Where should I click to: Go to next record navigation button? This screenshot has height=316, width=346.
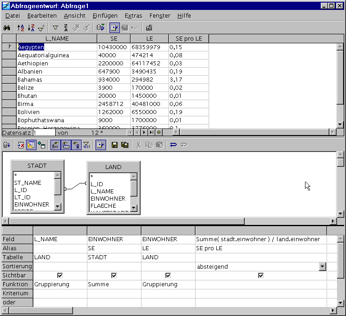click(x=145, y=133)
